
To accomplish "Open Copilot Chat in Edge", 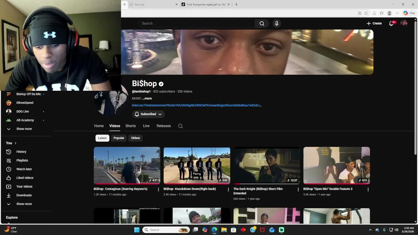I will (x=409, y=13).
